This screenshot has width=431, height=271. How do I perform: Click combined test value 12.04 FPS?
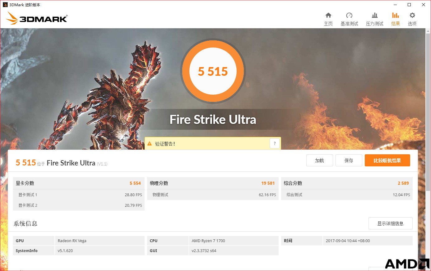(401, 195)
